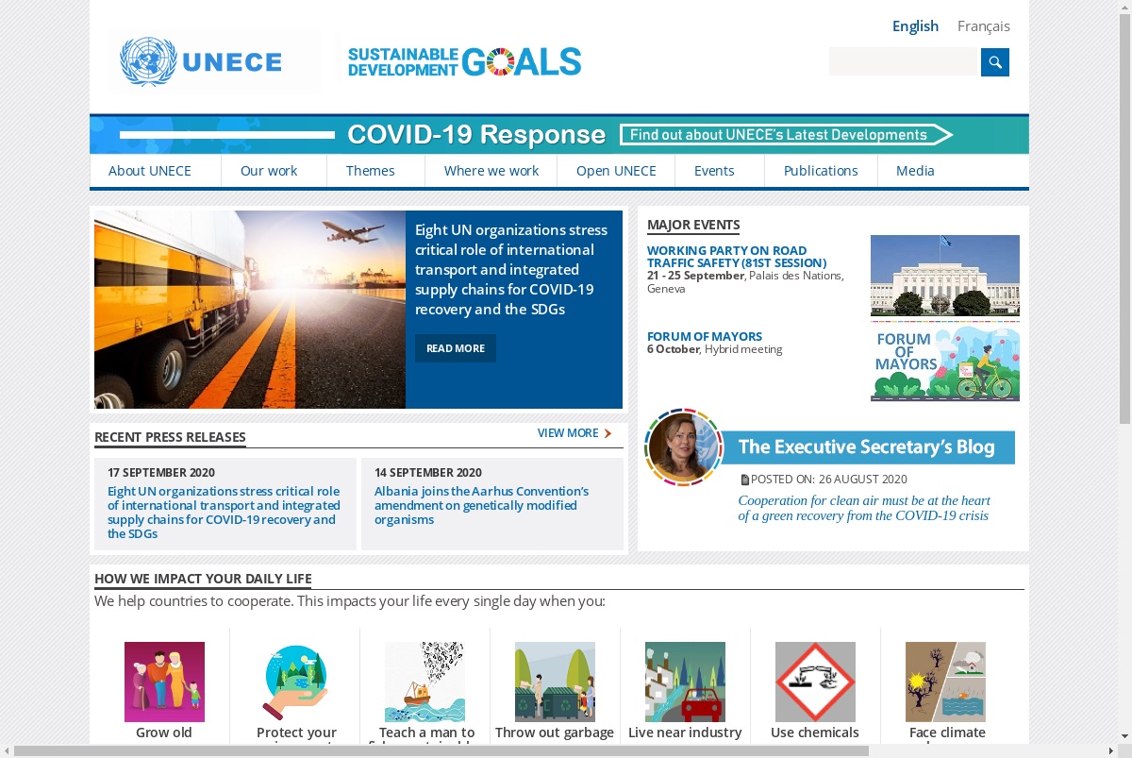Open the Publications menu

[821, 171]
